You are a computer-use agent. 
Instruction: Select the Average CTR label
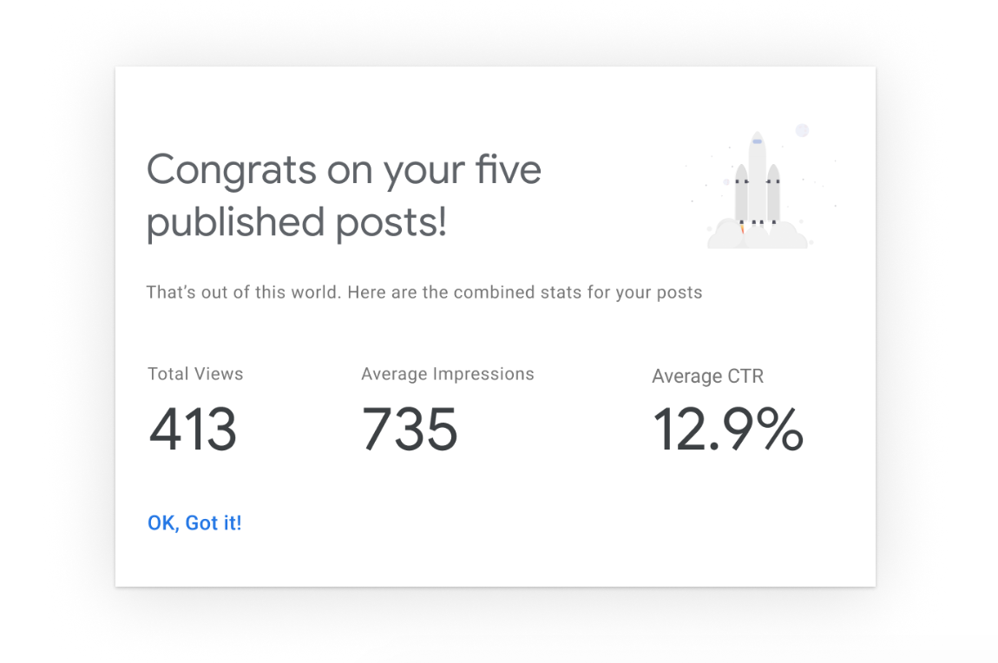[x=708, y=376]
